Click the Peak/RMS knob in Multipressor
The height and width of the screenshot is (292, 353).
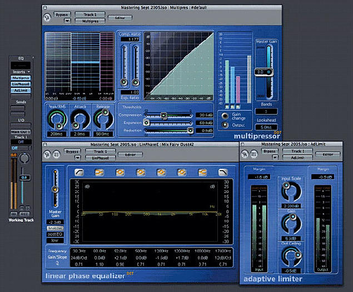point(57,120)
